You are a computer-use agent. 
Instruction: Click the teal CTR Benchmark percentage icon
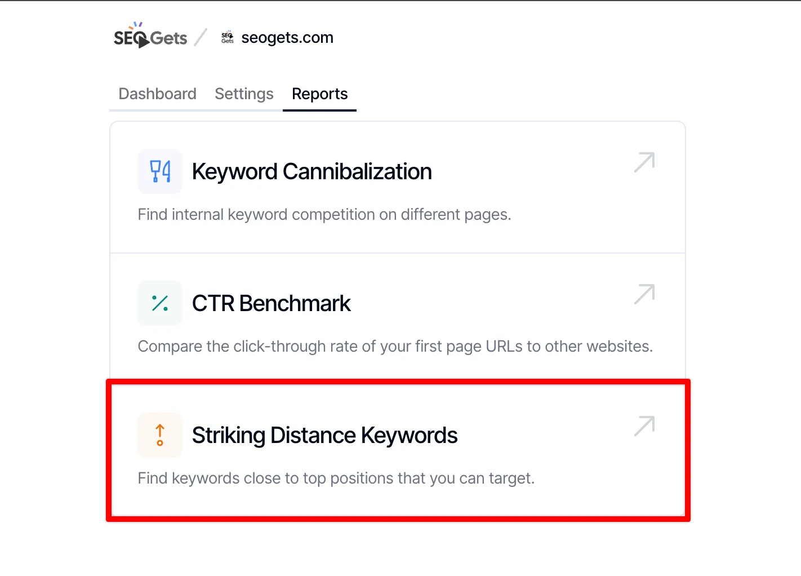click(160, 303)
